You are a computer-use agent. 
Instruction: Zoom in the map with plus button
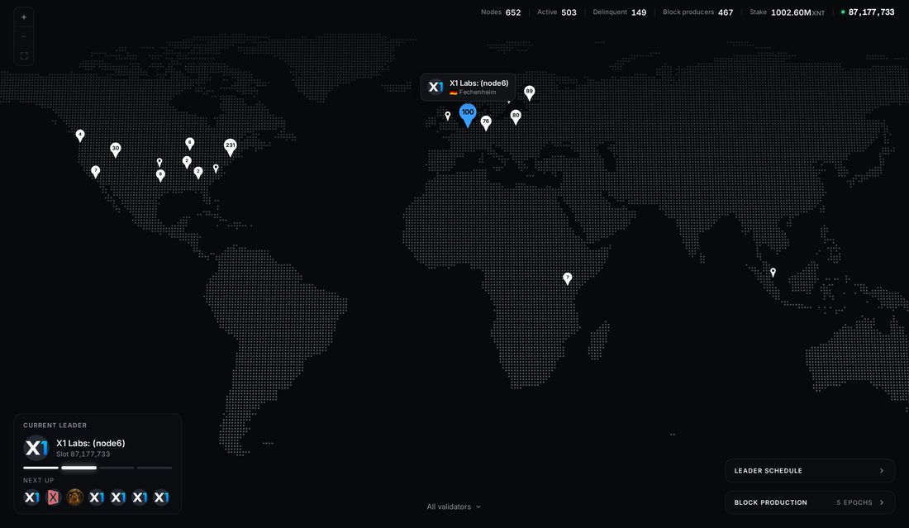pos(24,17)
